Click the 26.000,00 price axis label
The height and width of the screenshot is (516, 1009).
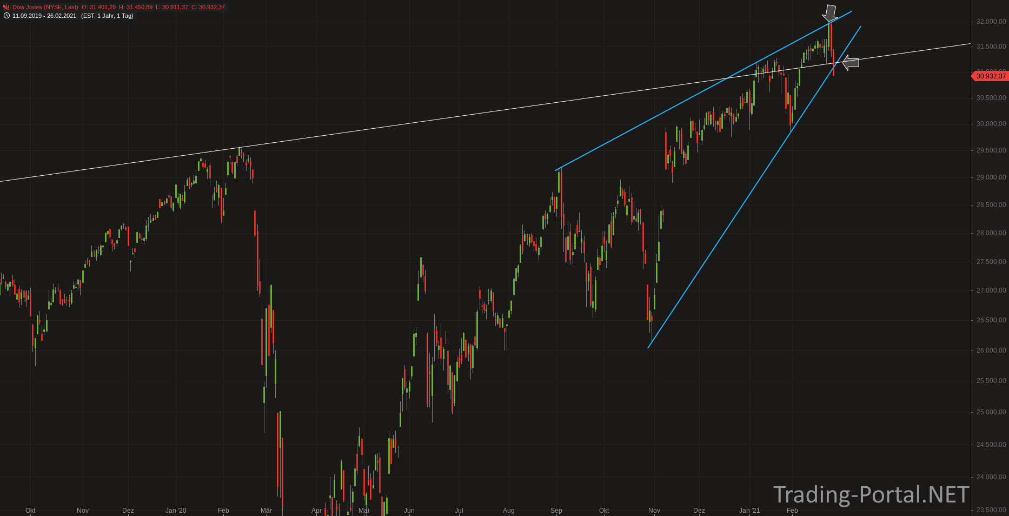pyautogui.click(x=991, y=350)
